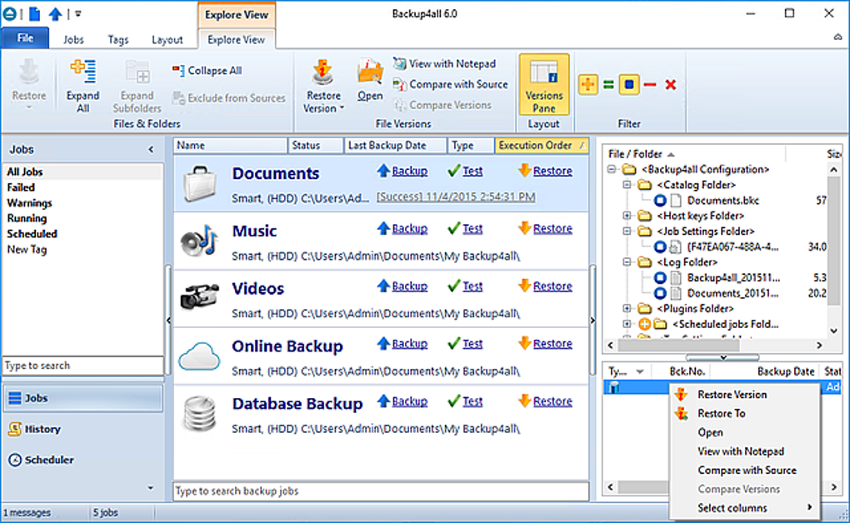Expand the Host keys Folder node
850x523 pixels.
(627, 216)
